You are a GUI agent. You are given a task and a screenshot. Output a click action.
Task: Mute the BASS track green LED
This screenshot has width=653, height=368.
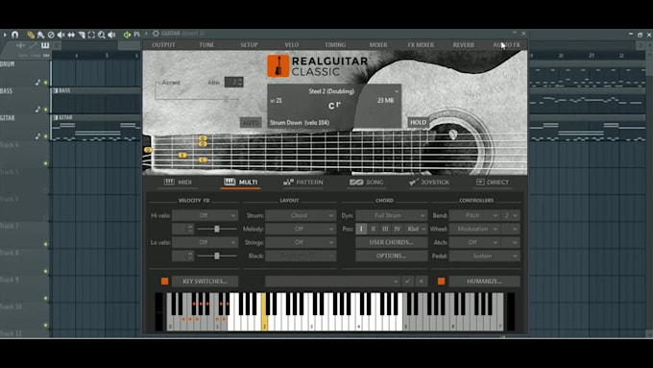click(x=46, y=110)
